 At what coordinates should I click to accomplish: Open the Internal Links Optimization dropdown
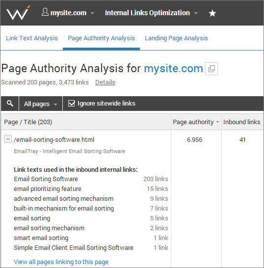[151, 13]
